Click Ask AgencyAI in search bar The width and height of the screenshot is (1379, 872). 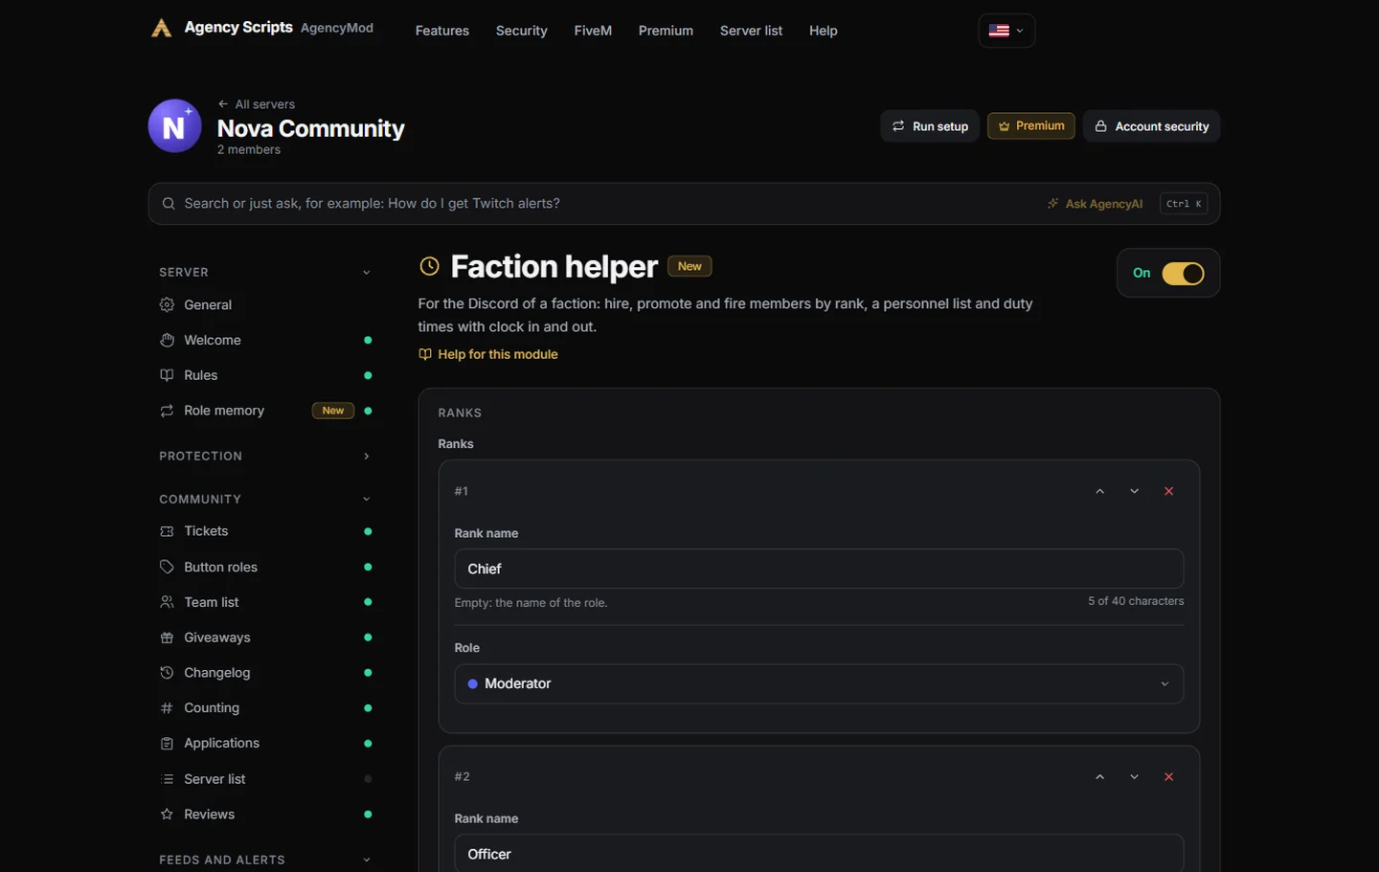[x=1095, y=204]
